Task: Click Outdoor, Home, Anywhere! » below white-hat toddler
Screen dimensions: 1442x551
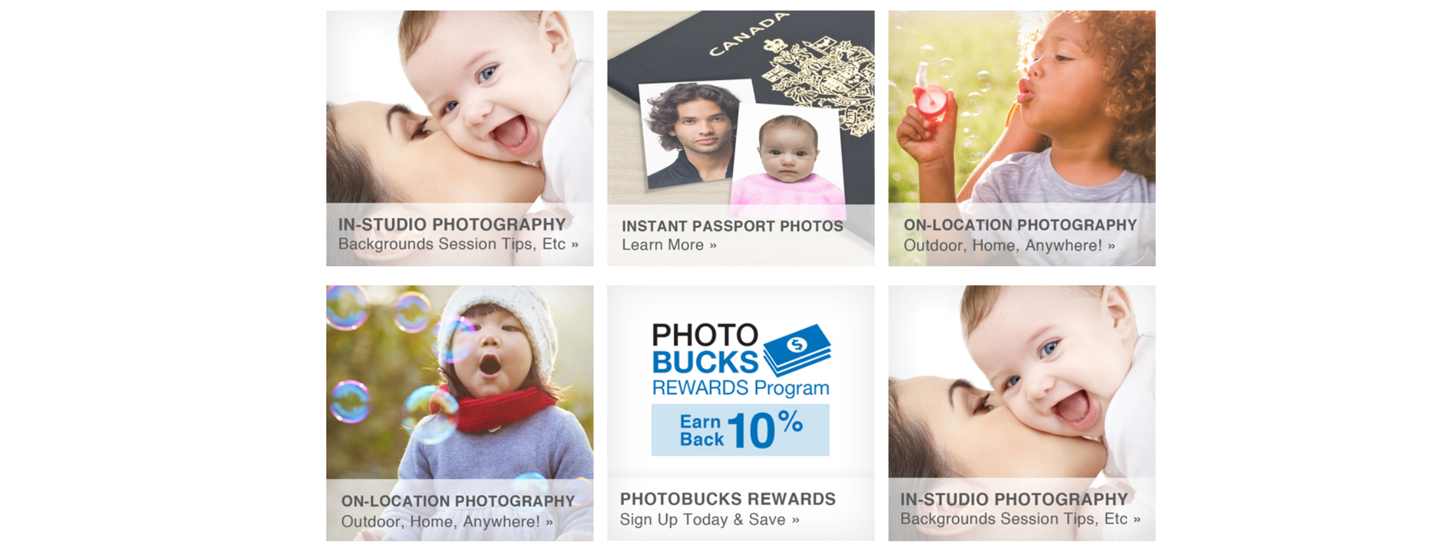Action: [x=447, y=521]
